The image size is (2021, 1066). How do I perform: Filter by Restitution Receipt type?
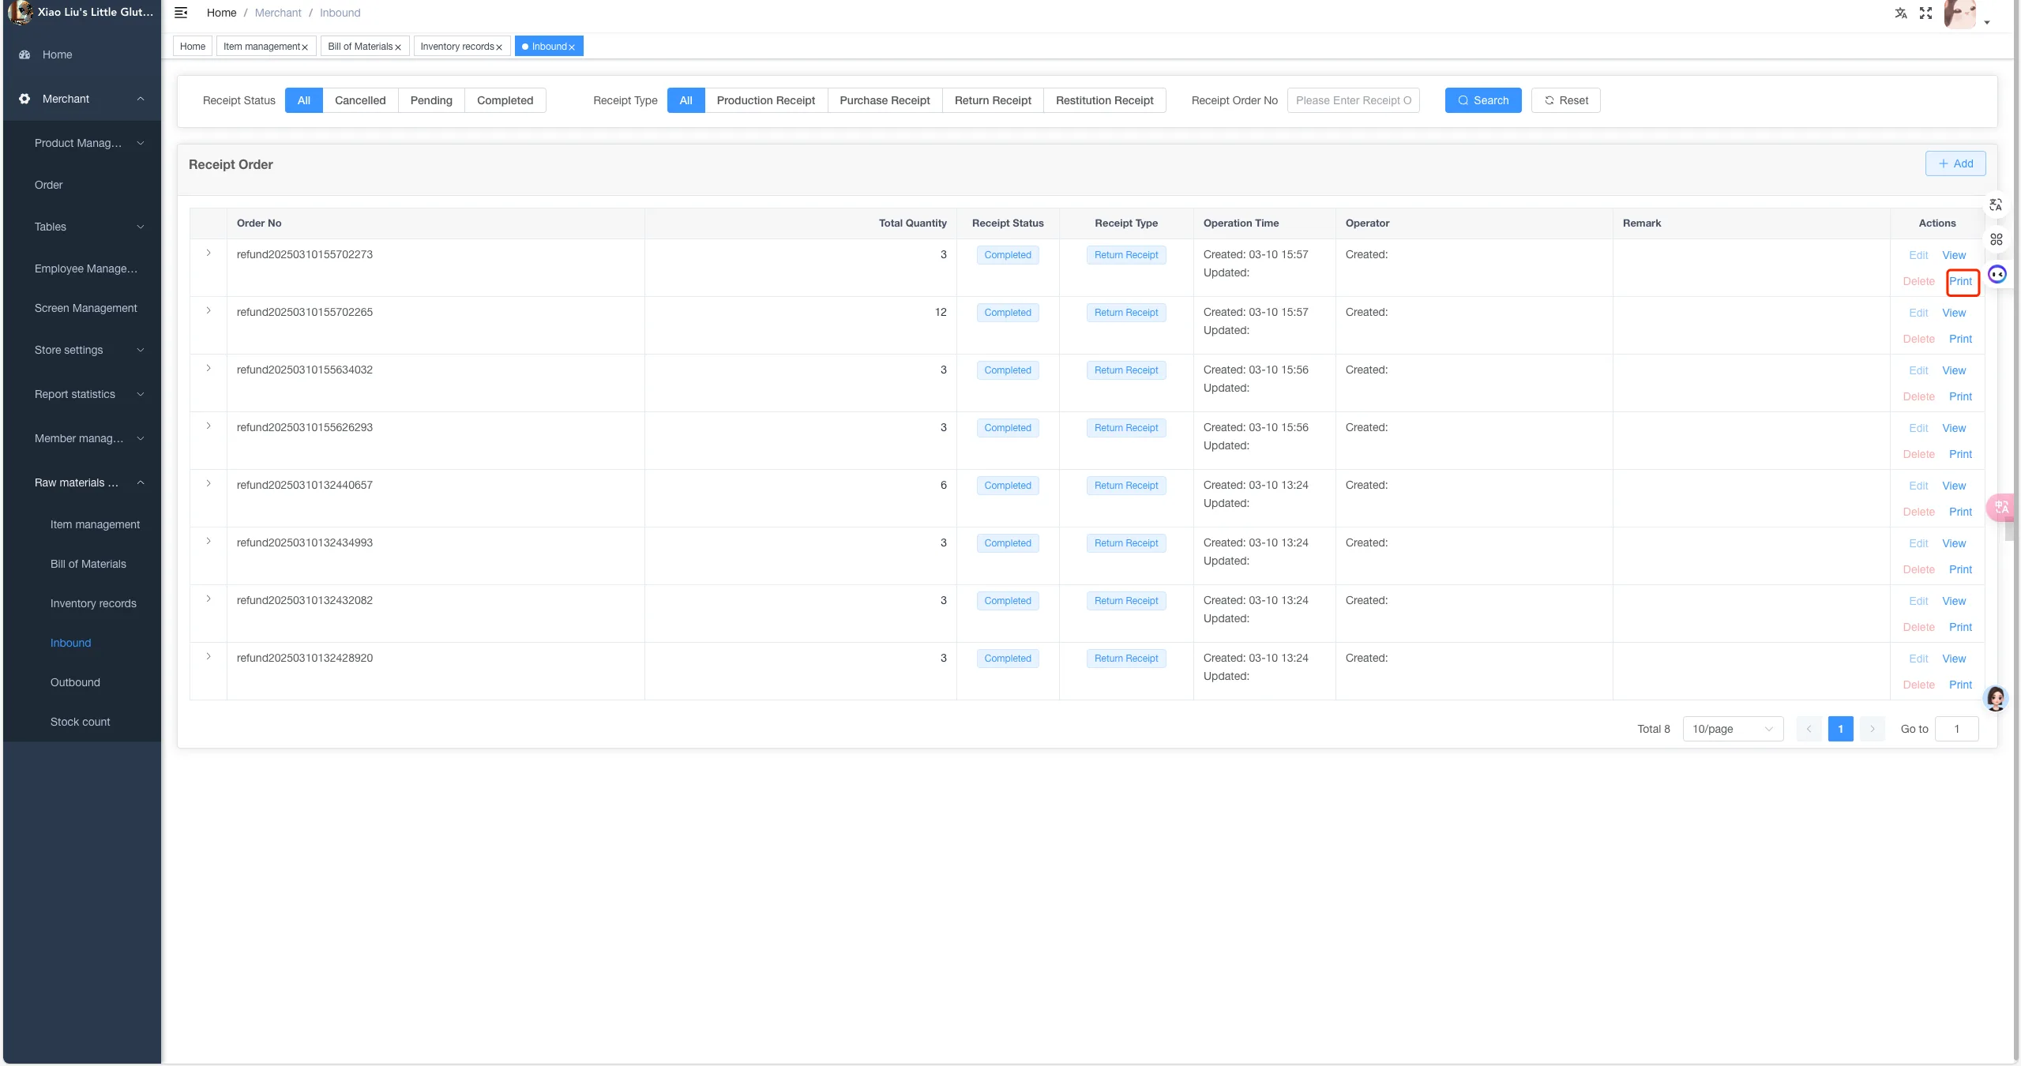point(1105,100)
